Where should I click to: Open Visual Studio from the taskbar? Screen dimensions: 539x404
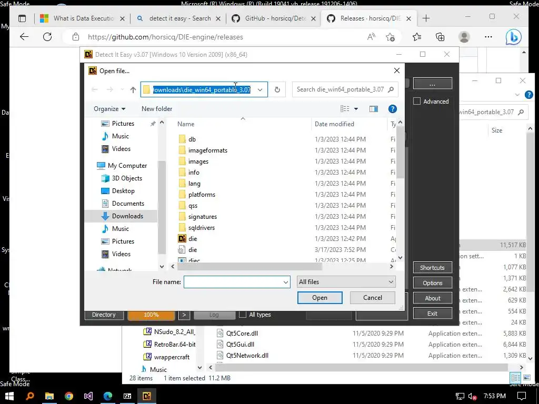point(88,396)
